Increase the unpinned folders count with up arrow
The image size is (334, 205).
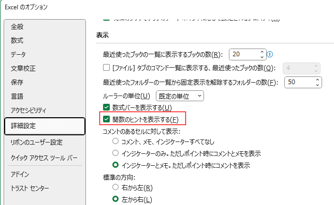point(317,80)
